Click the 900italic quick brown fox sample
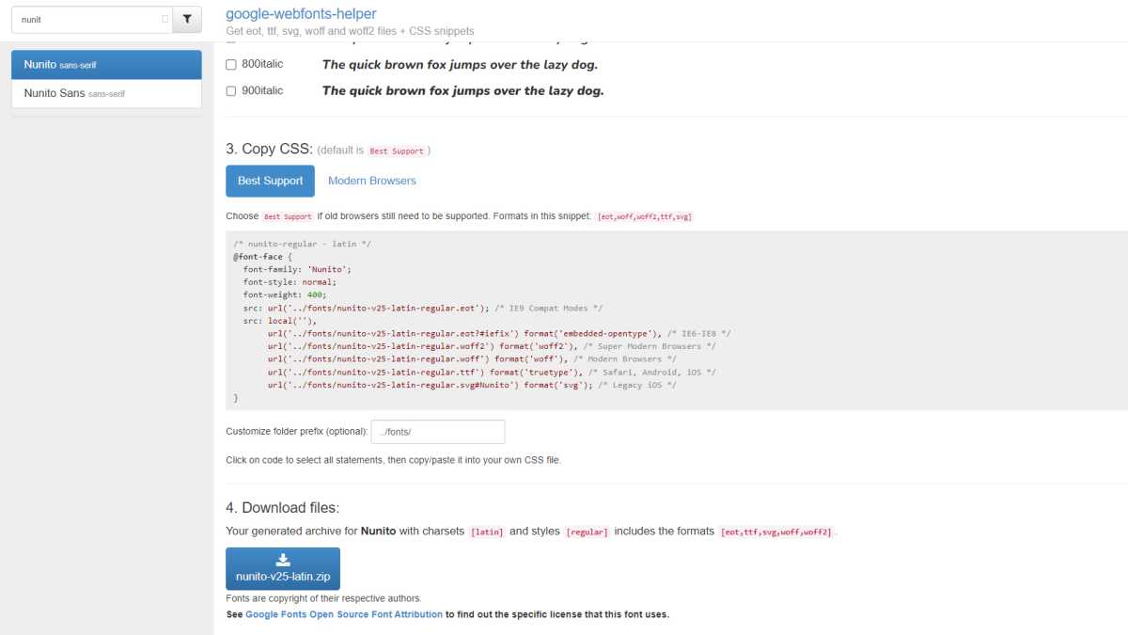Screen dimensions: 1128x635 [462, 91]
